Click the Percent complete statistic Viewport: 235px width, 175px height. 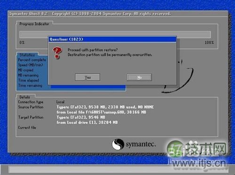[32, 60]
